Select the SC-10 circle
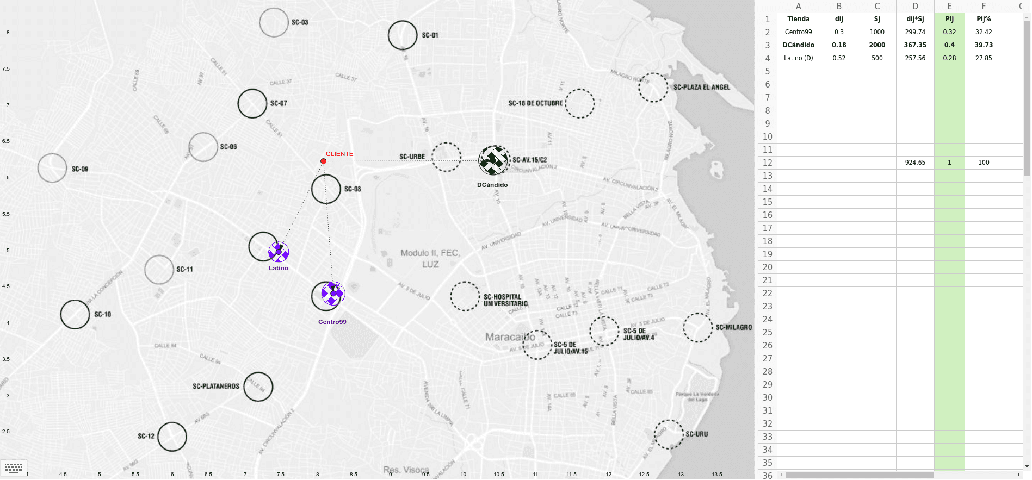Viewport: 1032px width, 480px height. pyautogui.click(x=75, y=314)
